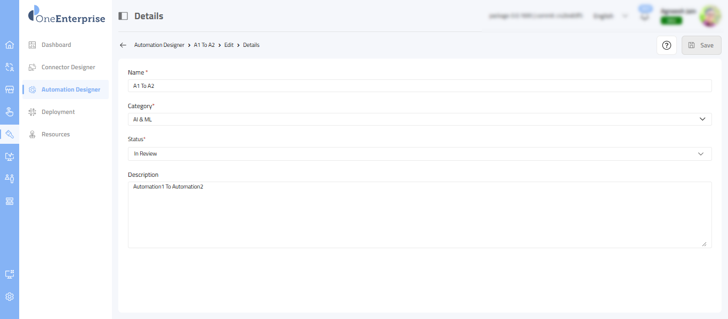Click the user profile avatar
Image resolution: width=728 pixels, height=319 pixels.
click(x=710, y=16)
